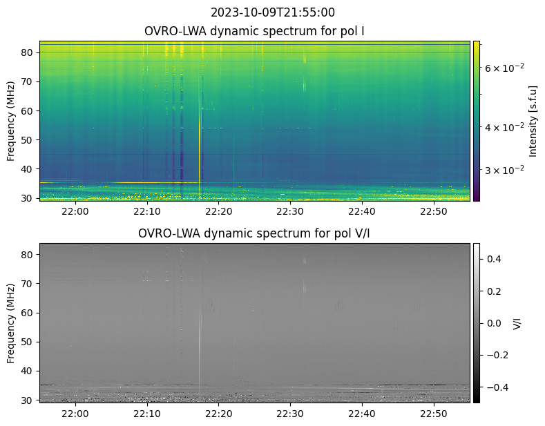545x426 pixels.
Task: Click the 'Intensity [s.f.u]' colorbar label
Action: [x=533, y=121]
